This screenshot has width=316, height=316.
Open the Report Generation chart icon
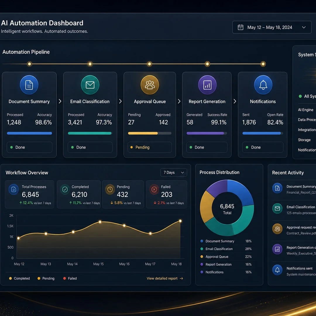click(207, 85)
